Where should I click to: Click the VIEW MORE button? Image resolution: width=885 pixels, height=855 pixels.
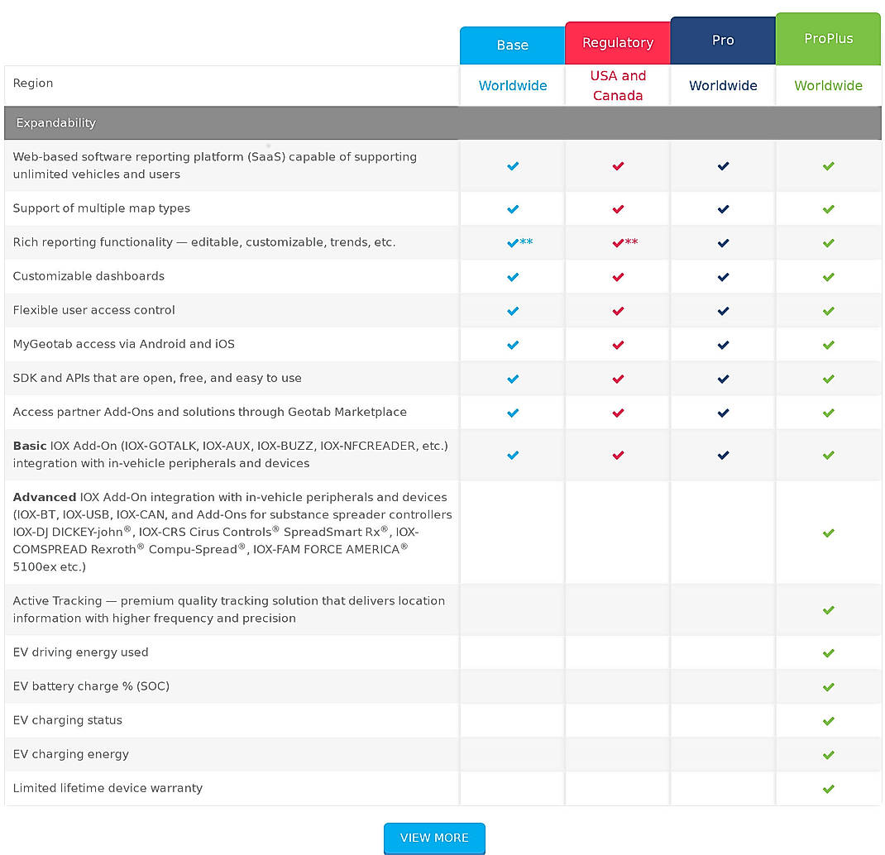[x=434, y=838]
